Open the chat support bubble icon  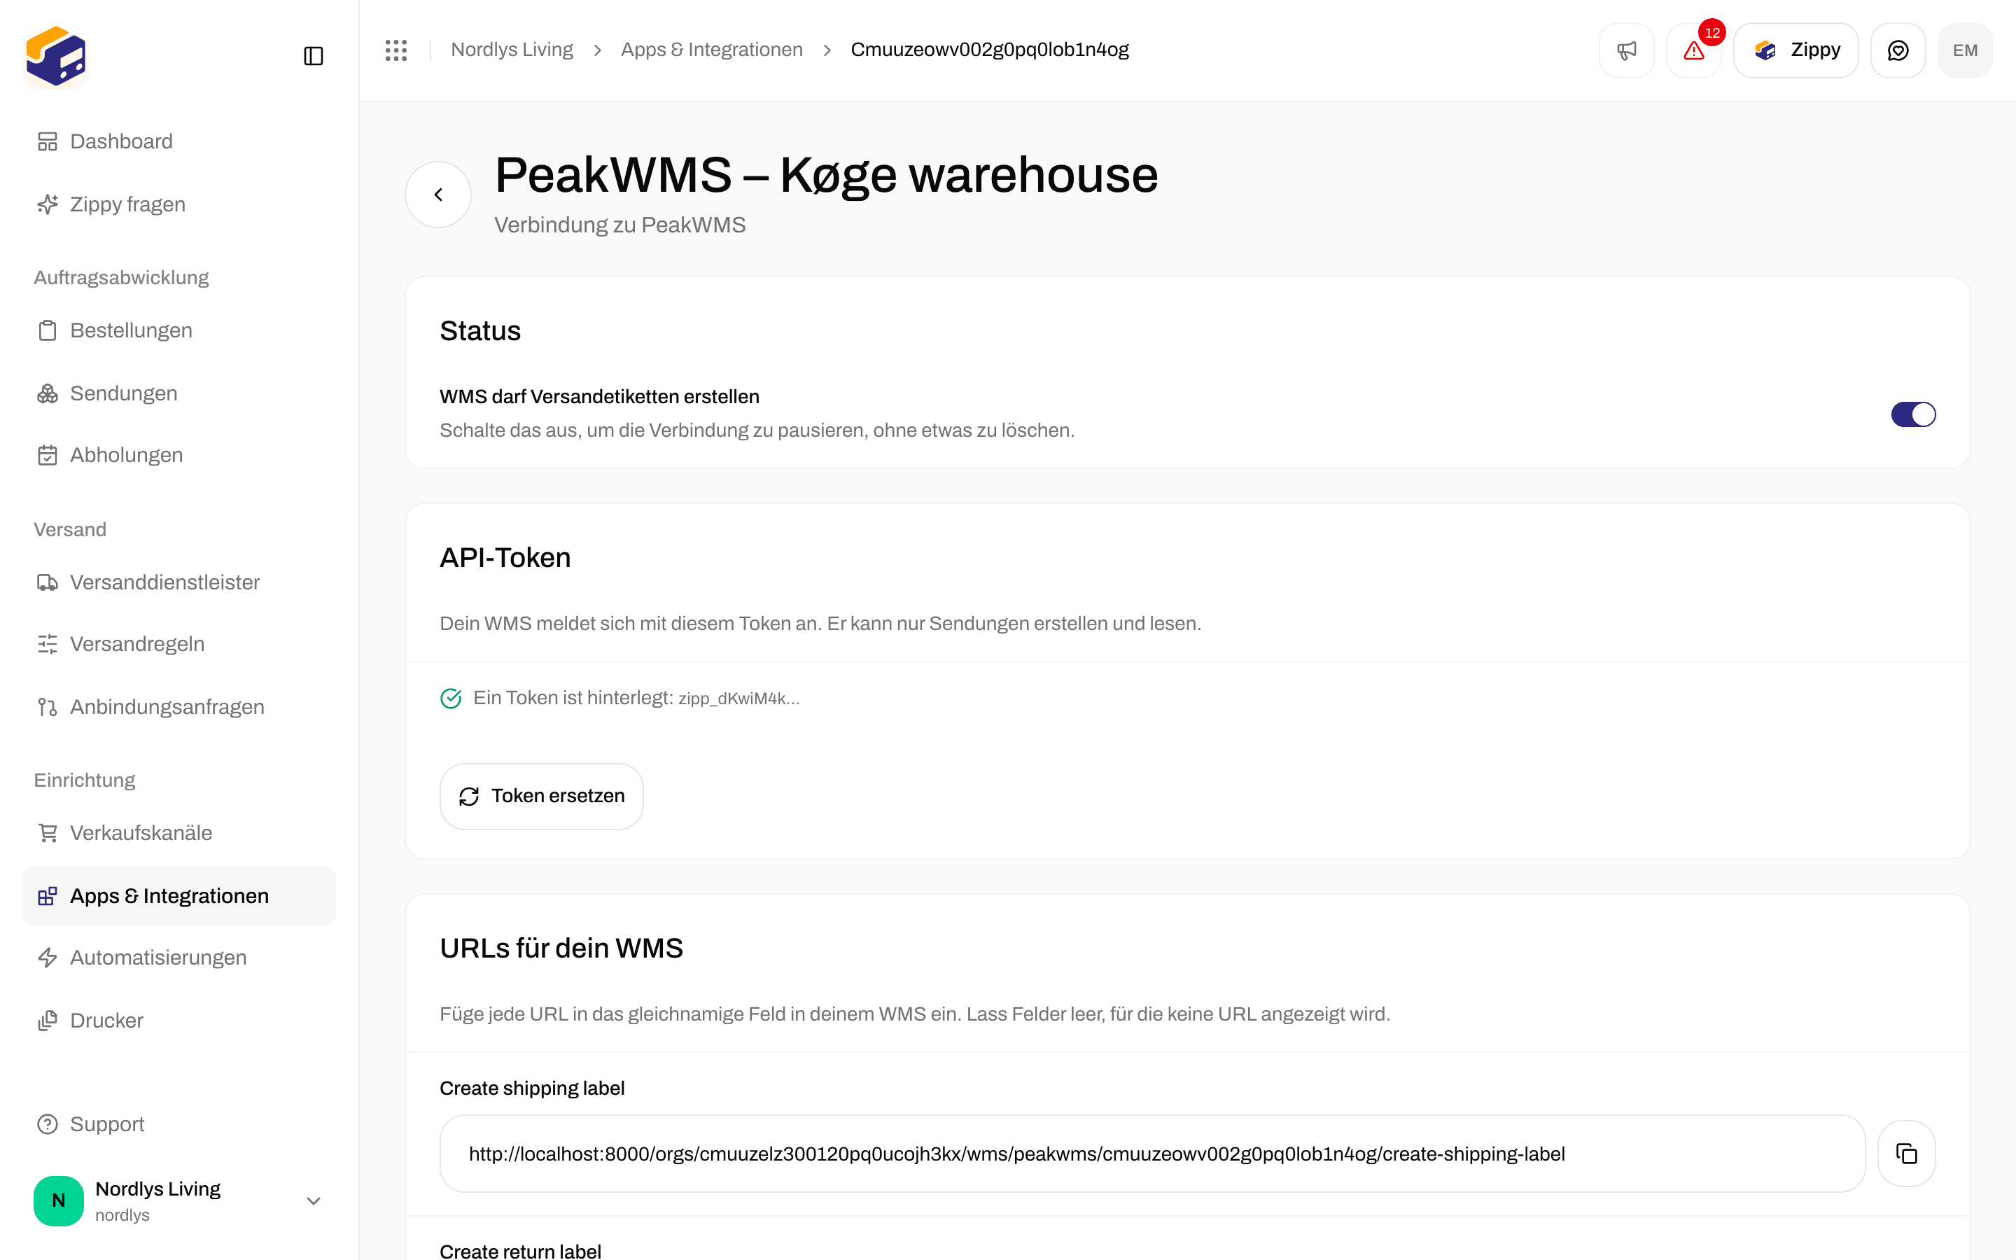1898,50
